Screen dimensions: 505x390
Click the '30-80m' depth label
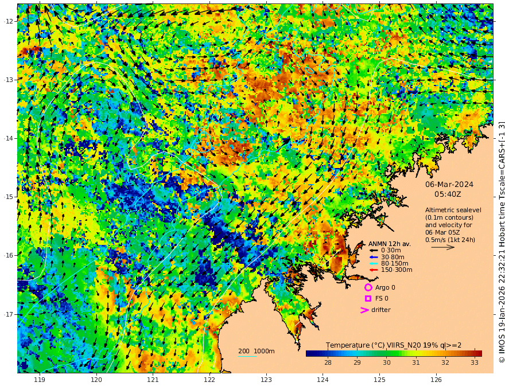tap(393, 257)
